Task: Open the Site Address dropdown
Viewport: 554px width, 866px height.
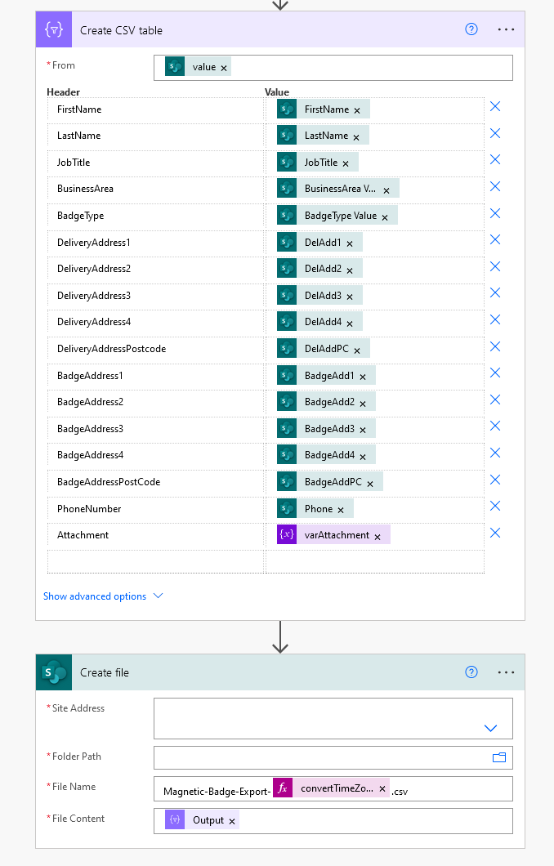Action: [490, 728]
